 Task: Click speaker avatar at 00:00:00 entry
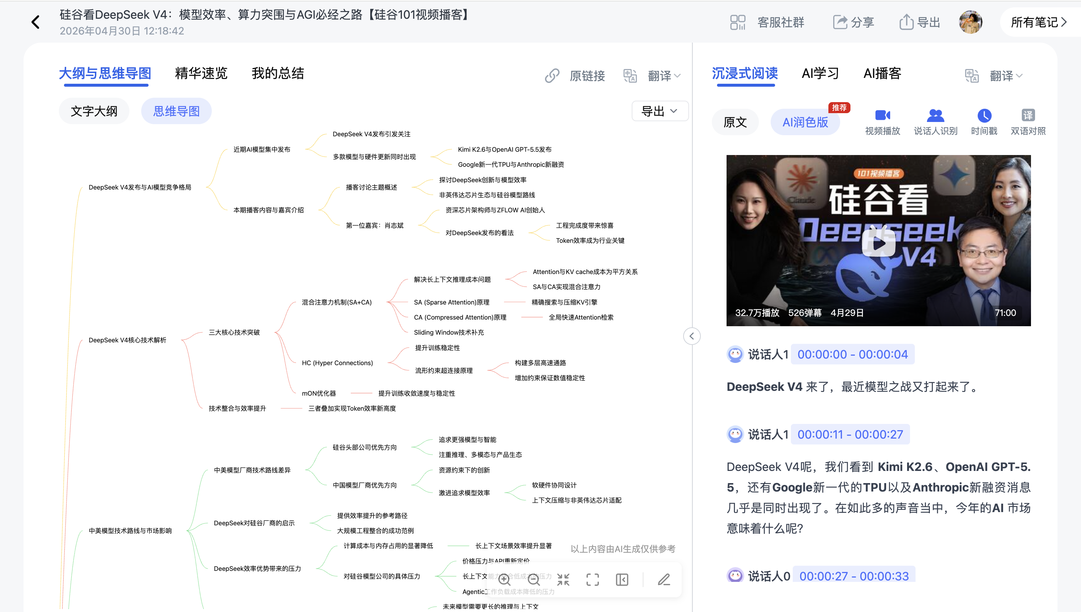(735, 354)
